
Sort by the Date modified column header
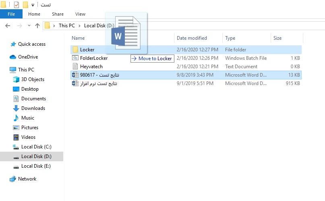click(192, 38)
